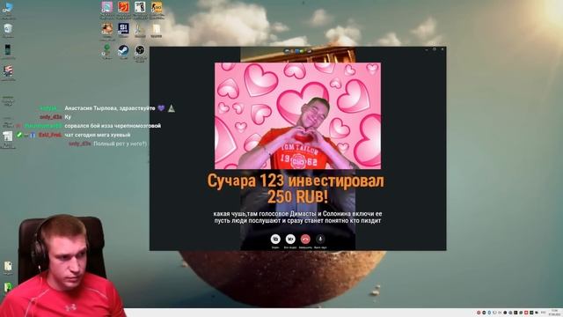This screenshot has width=563, height=317.
Task: Click the red square system tray icon
Action: click(x=526, y=313)
